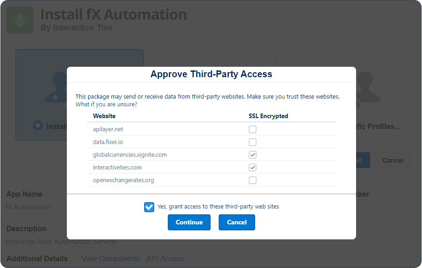Open the View Components link
The image size is (422, 268).
111,258
